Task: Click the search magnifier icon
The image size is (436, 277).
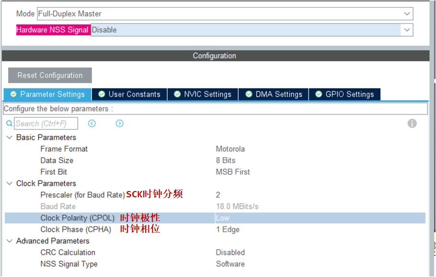Action: point(9,124)
